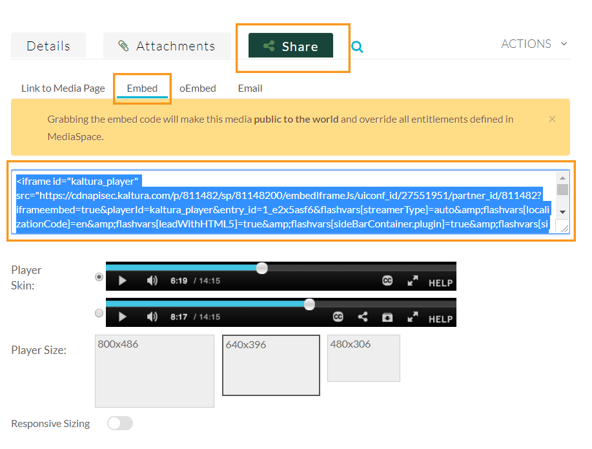Screen dimensions: 592x449
Task: Select the second player skin radio button
Action: 99,313
